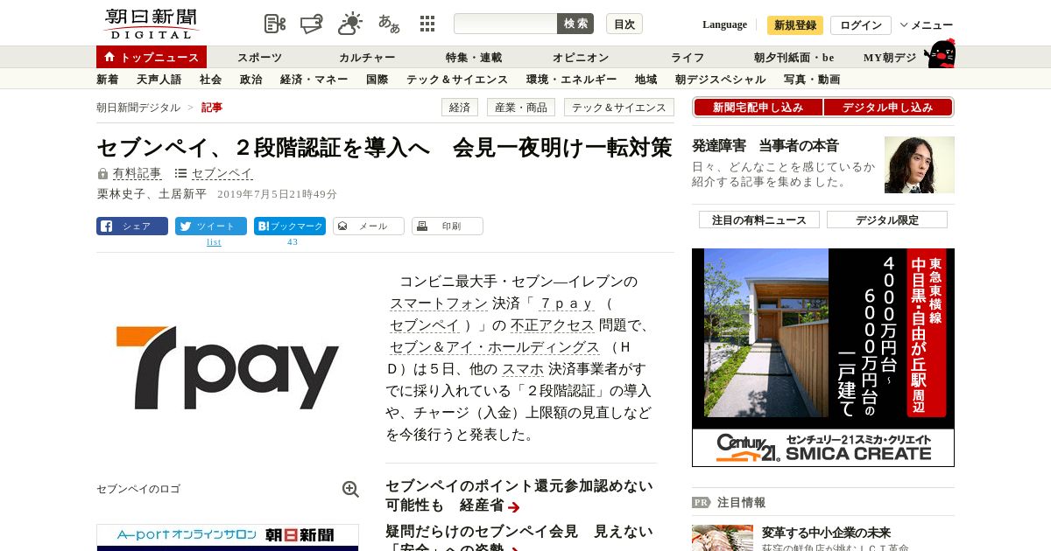Add Hatena bookmark
Viewport: 1051px width, 551px height.
point(290,226)
